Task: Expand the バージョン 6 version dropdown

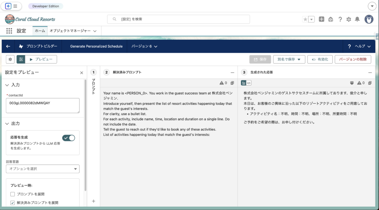Action: 145,47
